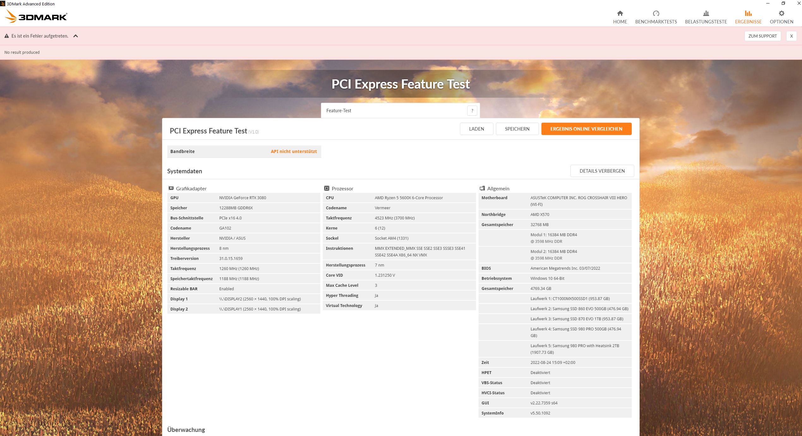
Task: Dismiss the error banner with X
Action: pyautogui.click(x=791, y=36)
